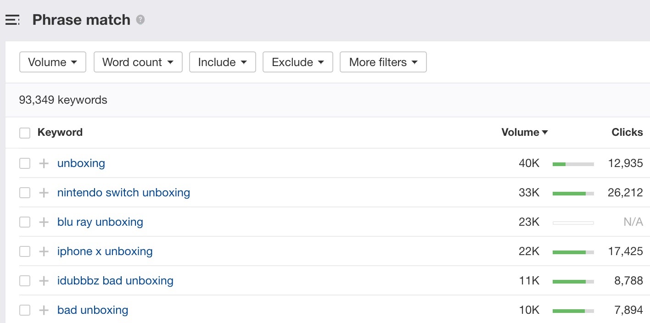Click the plus icon beside idubbbz bad unboxing
Viewport: 650px width, 323px height.
pyautogui.click(x=44, y=280)
